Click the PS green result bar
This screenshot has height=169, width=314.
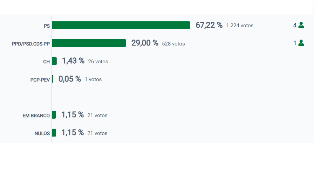[x=121, y=25]
